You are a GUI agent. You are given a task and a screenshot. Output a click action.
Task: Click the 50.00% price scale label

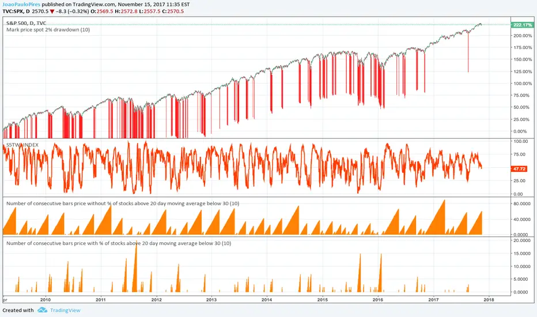click(x=523, y=107)
